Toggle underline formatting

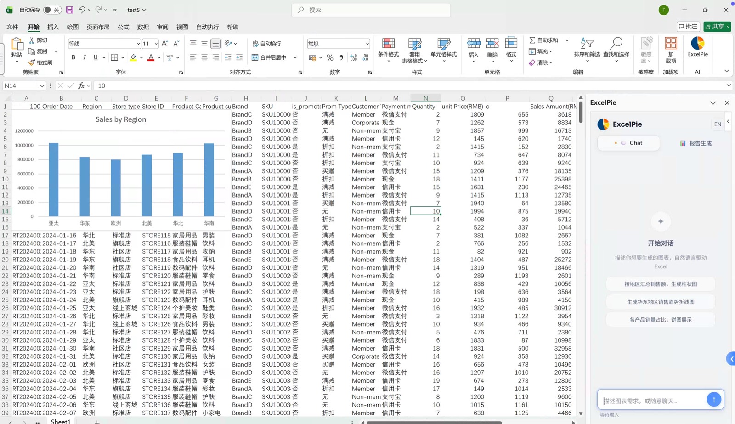[x=96, y=57]
